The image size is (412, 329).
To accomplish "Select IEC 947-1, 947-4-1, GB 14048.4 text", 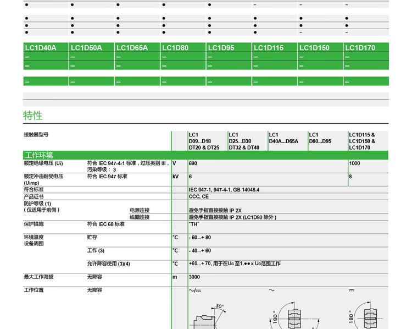I will point(224,190).
